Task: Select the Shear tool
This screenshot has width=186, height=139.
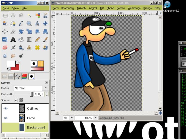Action: tap(37, 32)
